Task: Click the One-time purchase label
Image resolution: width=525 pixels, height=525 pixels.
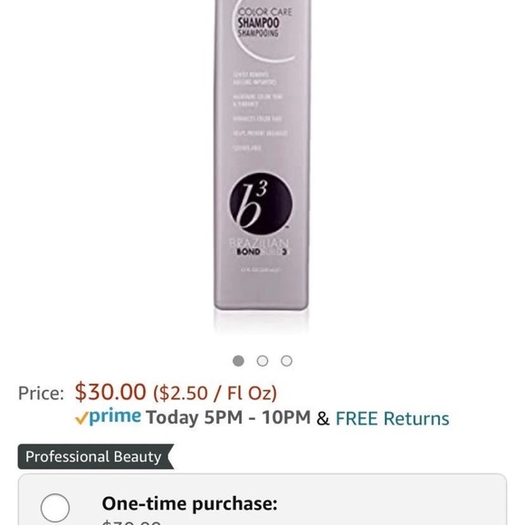Action: pos(189,503)
